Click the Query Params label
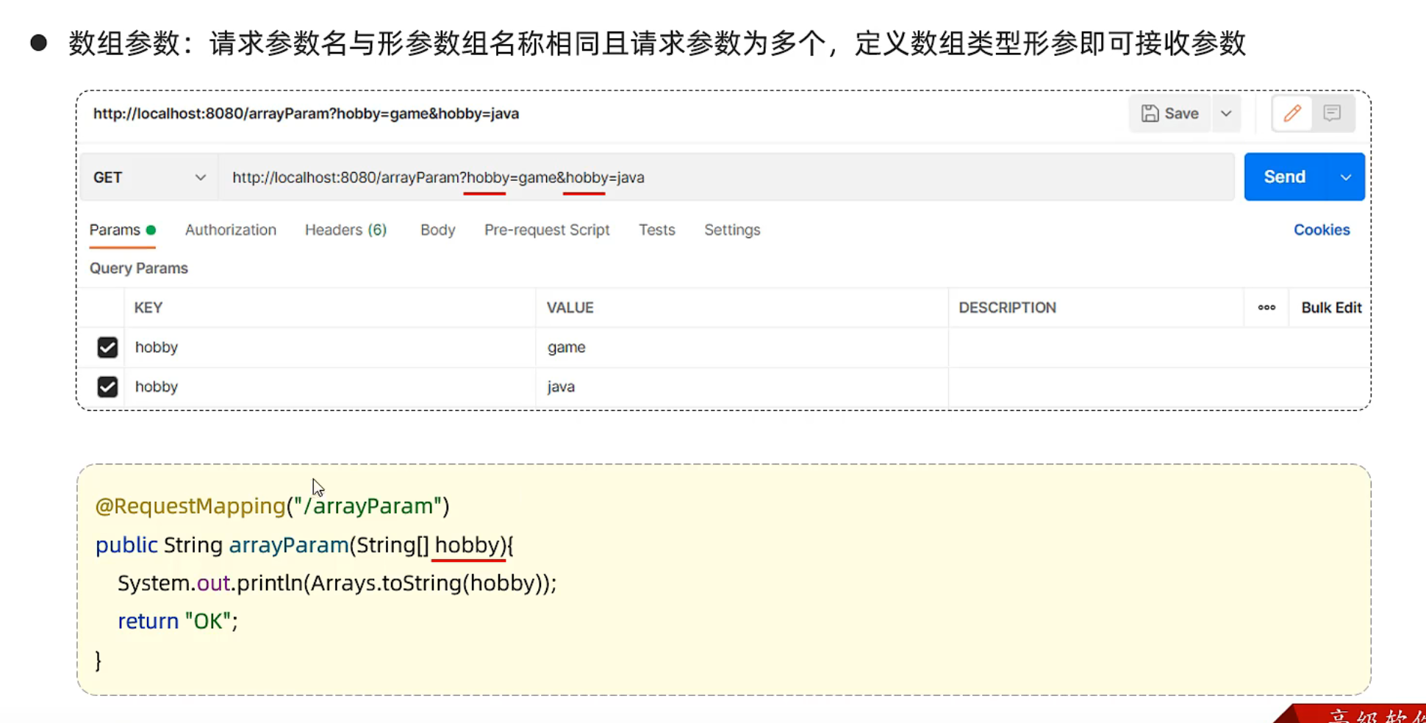Image resolution: width=1426 pixels, height=723 pixels. coord(139,268)
